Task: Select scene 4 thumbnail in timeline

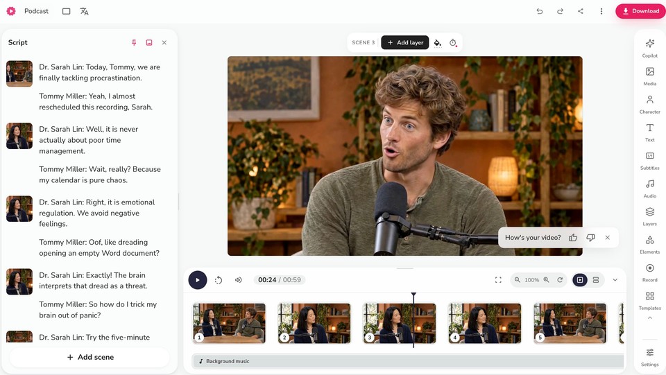Action: (485, 323)
